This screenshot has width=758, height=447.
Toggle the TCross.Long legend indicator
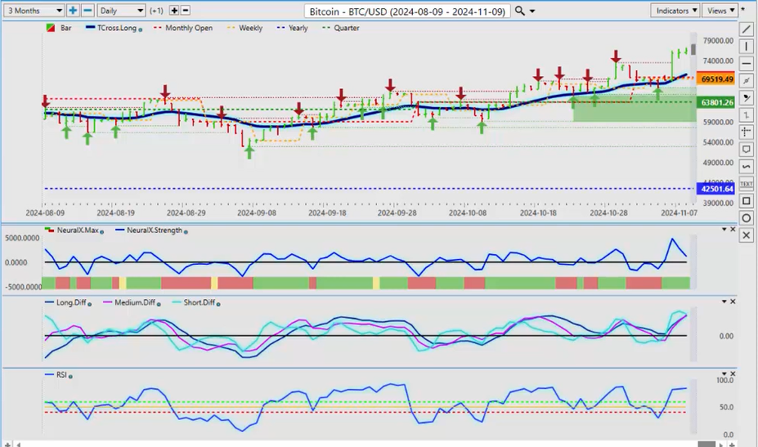point(141,29)
